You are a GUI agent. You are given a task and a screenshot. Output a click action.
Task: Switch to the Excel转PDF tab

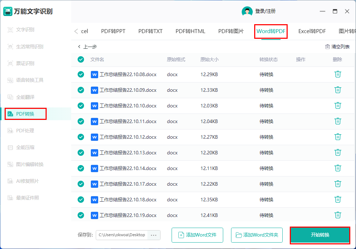pyautogui.click(x=312, y=31)
